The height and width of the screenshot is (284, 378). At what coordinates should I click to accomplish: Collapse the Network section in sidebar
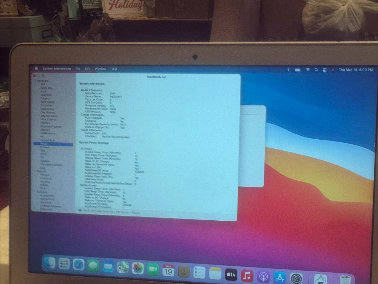35,171
